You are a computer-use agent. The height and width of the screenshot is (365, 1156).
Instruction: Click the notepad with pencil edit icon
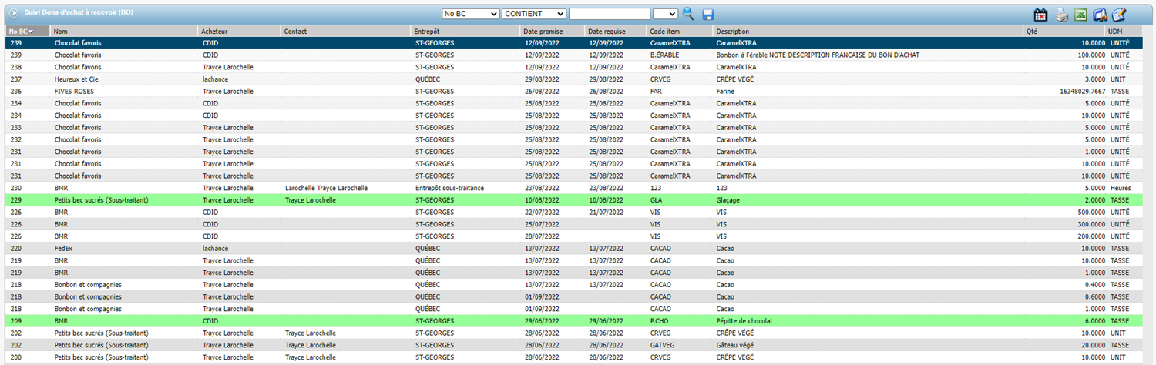[1120, 14]
